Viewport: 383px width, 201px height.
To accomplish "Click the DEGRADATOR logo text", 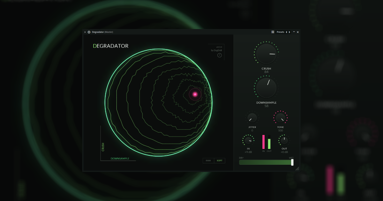I will (111, 46).
